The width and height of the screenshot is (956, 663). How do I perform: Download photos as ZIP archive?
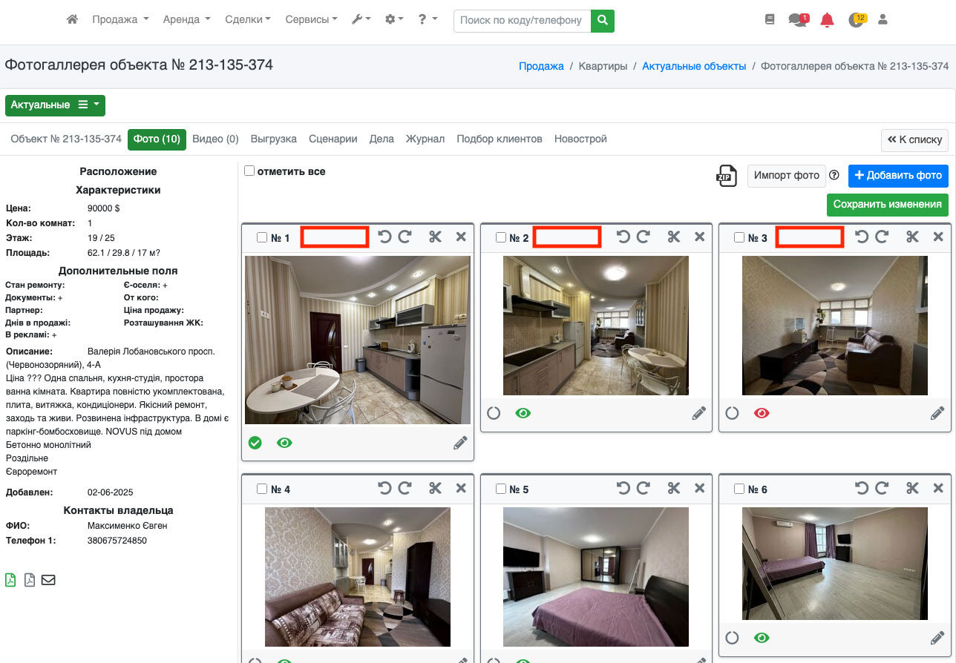pos(726,176)
